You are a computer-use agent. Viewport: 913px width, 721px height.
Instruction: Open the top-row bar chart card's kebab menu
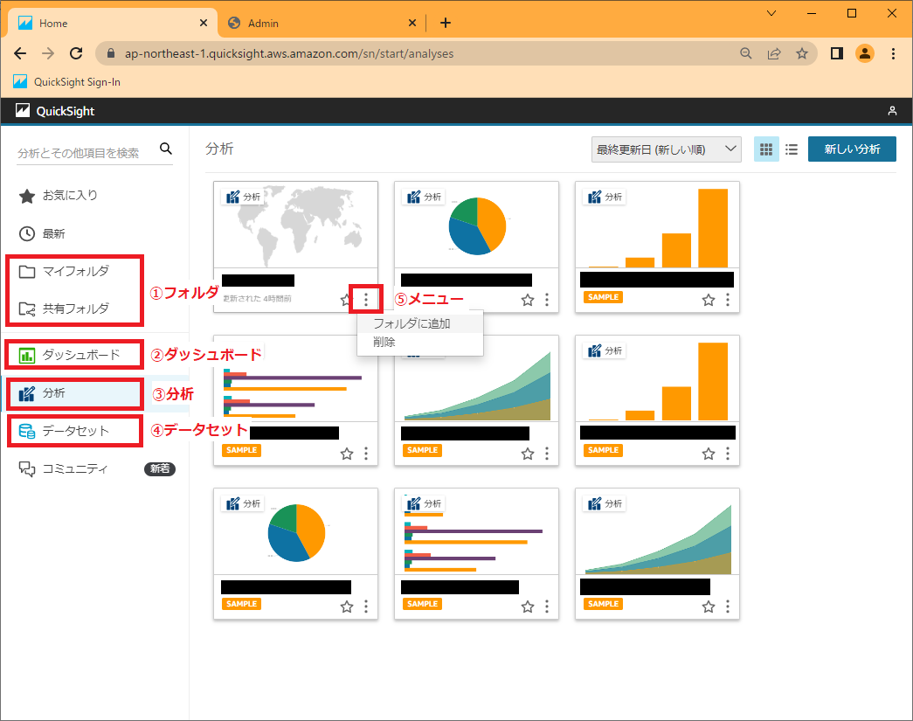[x=728, y=300]
